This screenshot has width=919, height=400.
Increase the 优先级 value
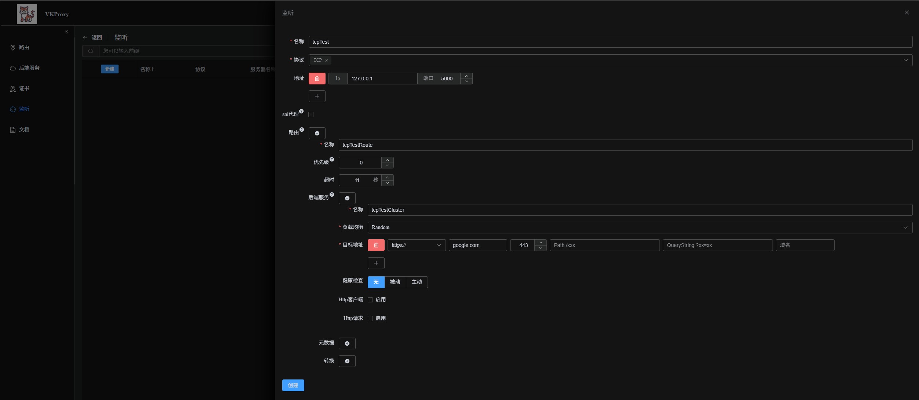click(x=387, y=160)
